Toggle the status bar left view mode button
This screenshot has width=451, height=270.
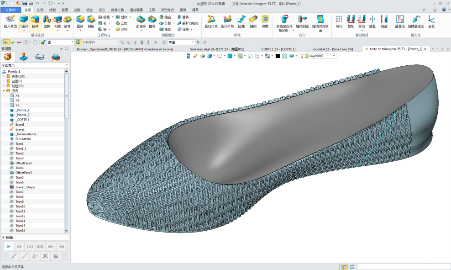pos(344,266)
